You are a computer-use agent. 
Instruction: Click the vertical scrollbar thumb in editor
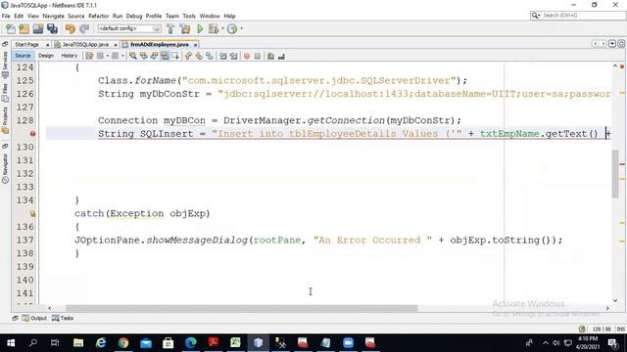(x=615, y=173)
